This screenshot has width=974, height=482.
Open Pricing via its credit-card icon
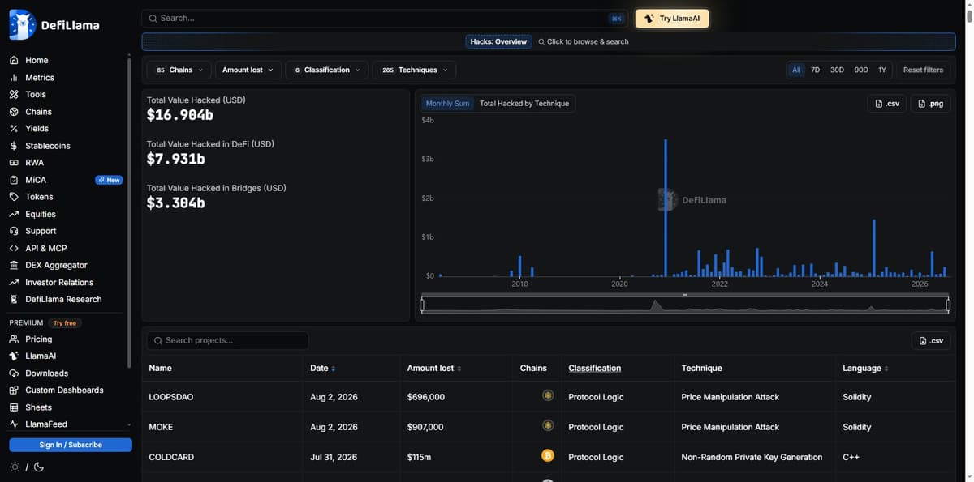(14, 339)
